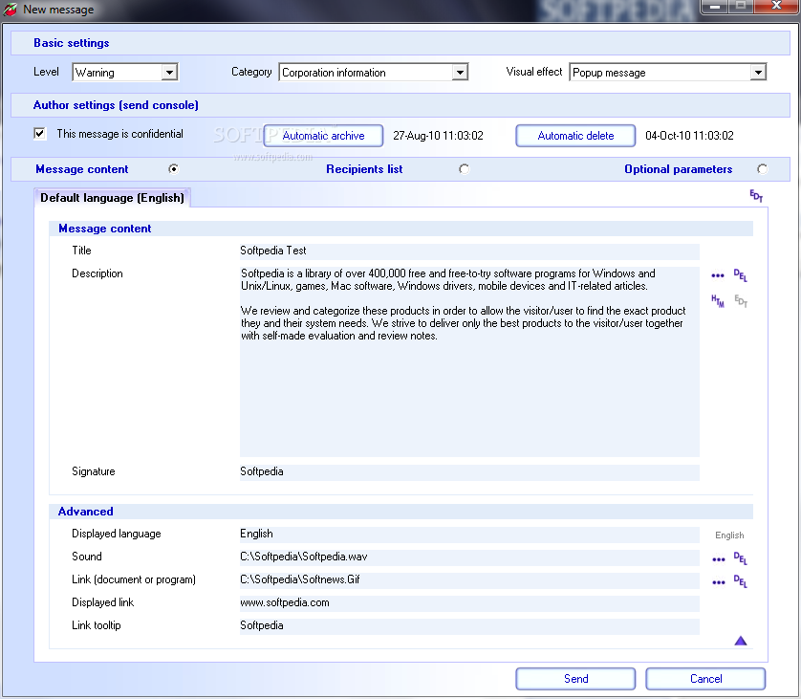801x699 pixels.
Task: Open the Category dropdown arrow
Action: (x=460, y=73)
